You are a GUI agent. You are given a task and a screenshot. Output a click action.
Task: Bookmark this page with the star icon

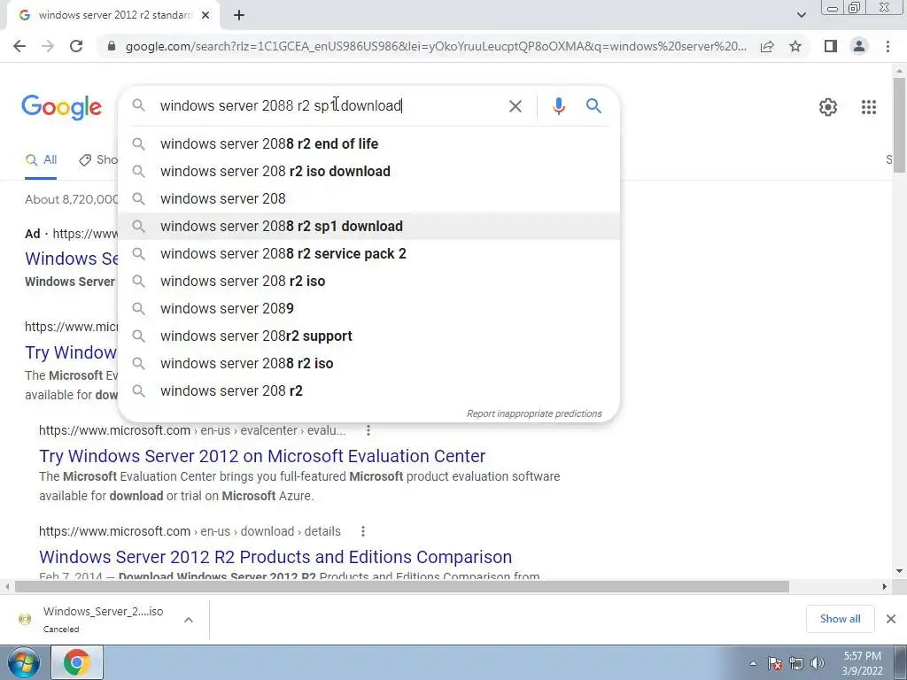click(796, 46)
